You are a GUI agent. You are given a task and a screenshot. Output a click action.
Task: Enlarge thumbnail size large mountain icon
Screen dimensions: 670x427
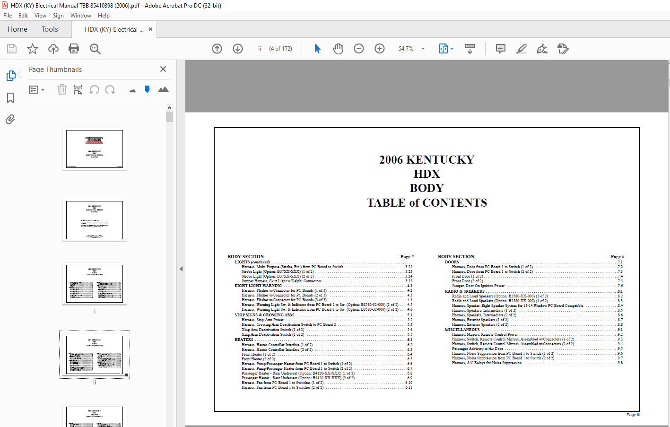(163, 89)
